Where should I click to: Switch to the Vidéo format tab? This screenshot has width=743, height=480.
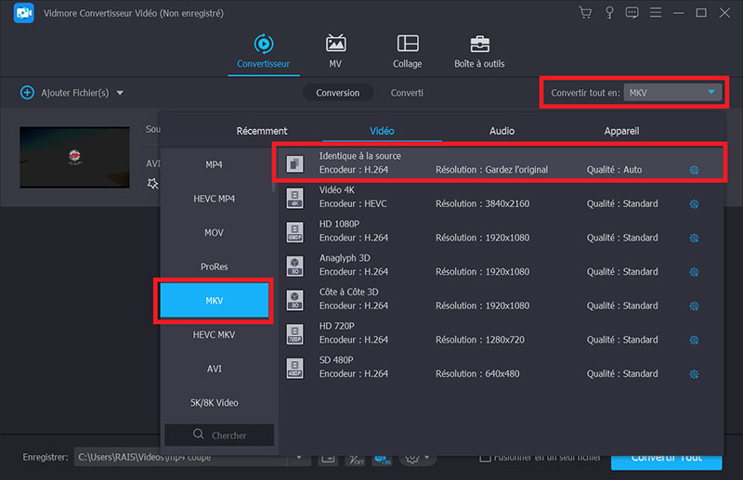pyautogui.click(x=382, y=131)
